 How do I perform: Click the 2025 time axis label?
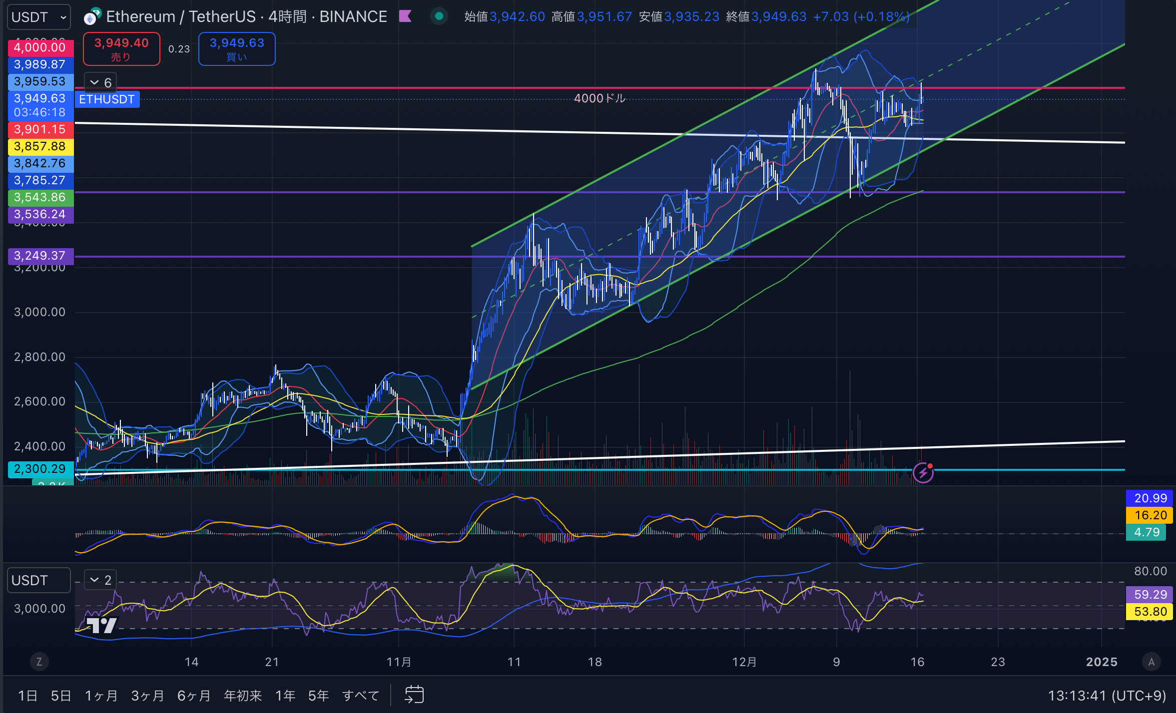(x=1102, y=662)
